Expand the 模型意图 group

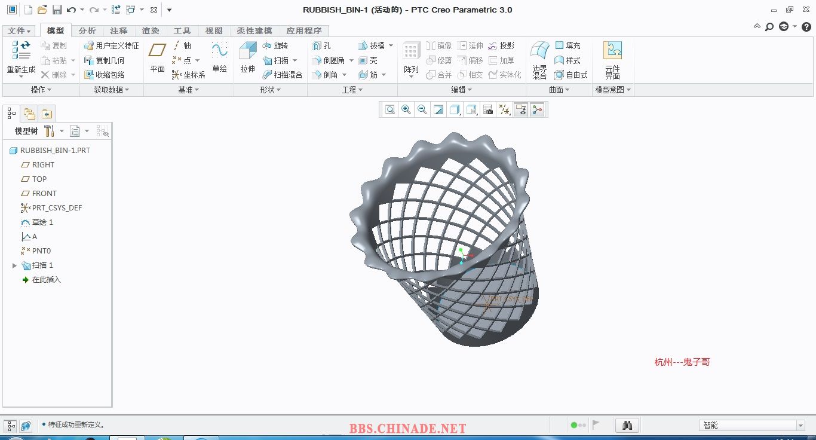[x=613, y=90]
